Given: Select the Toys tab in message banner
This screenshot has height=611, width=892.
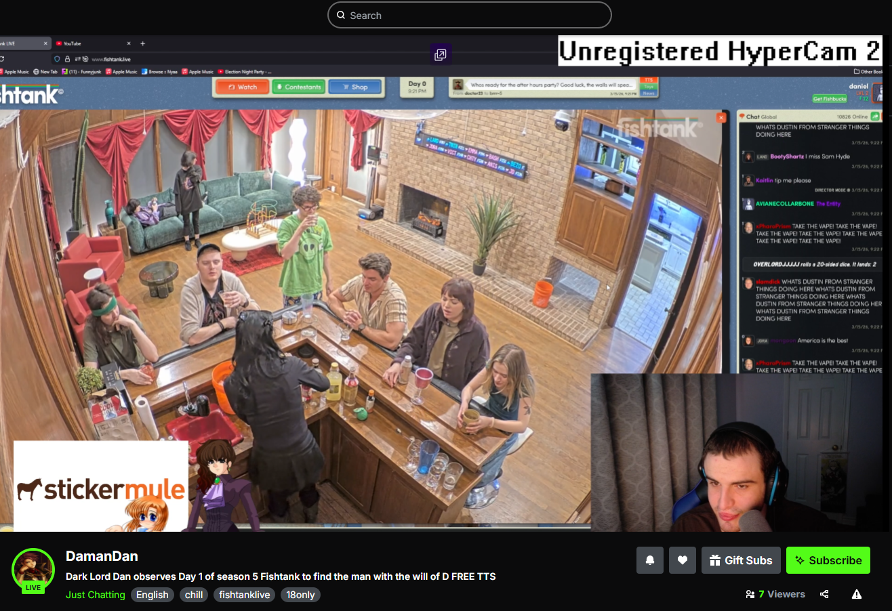Looking at the screenshot, I should click(x=649, y=87).
